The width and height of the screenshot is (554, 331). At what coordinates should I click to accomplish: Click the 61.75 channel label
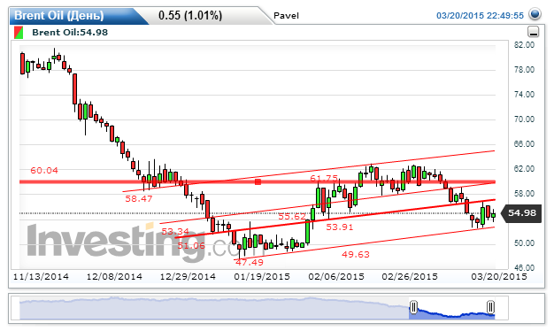324,178
